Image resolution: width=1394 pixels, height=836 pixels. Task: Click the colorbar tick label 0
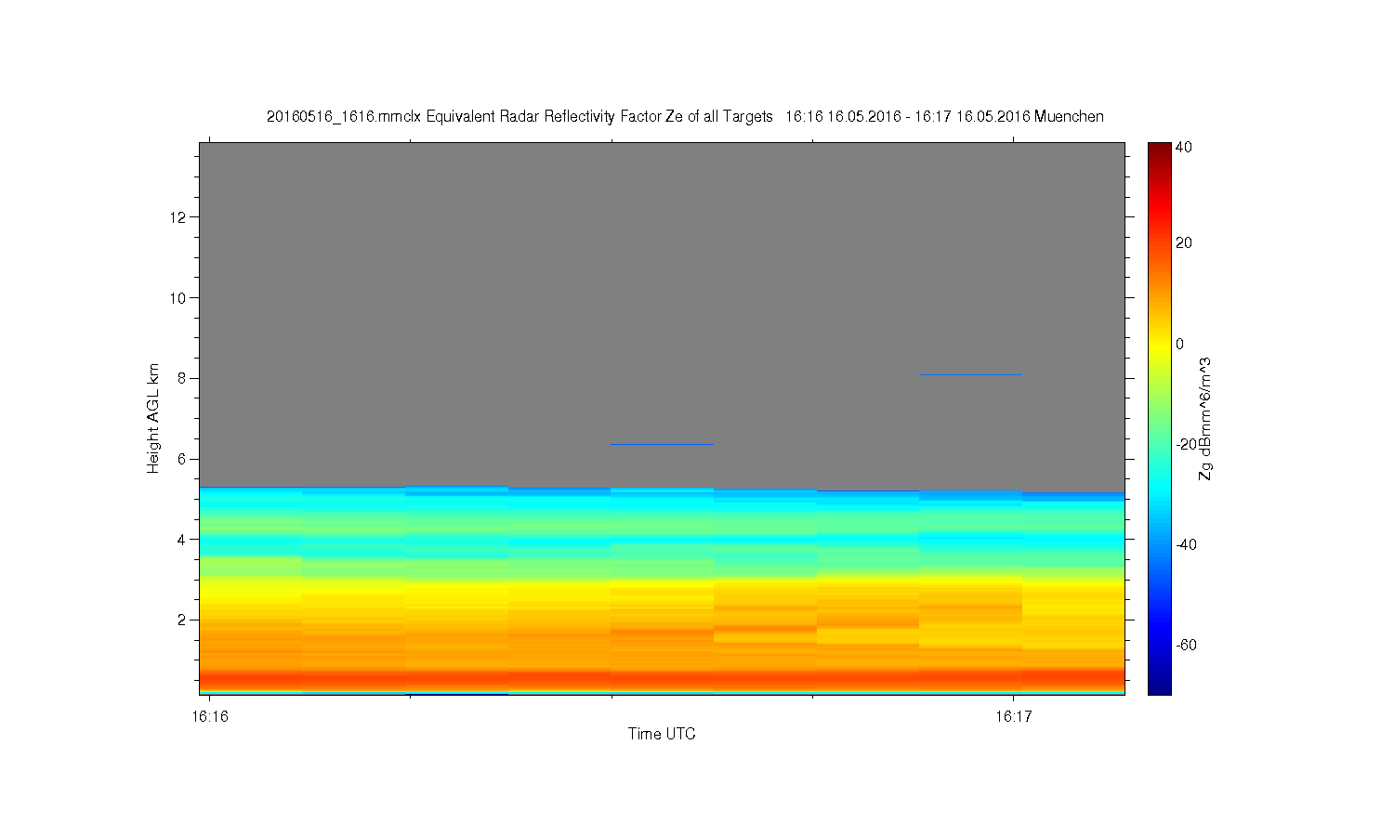(x=1180, y=344)
